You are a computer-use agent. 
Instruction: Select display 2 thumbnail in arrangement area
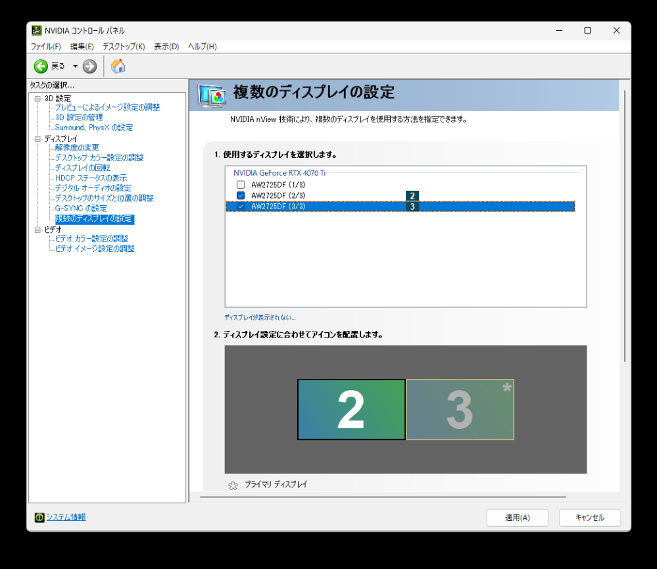351,409
